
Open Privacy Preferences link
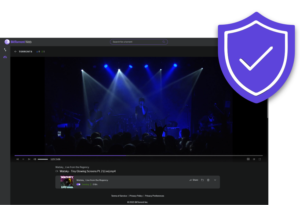pos(155,196)
